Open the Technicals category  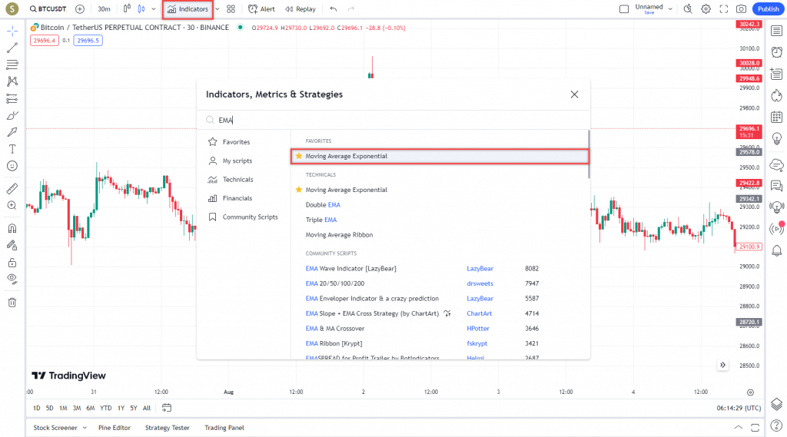point(231,180)
